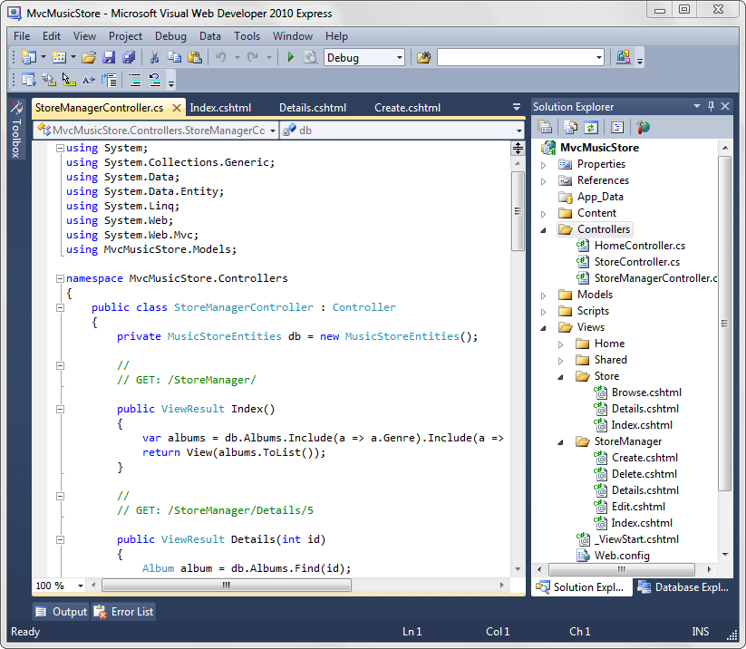Open the Debug configuration dropdown
Image resolution: width=746 pixels, height=649 pixels.
coord(399,58)
